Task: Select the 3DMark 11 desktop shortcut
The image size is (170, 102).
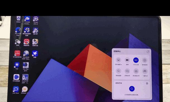Action: pyautogui.click(x=25, y=90)
